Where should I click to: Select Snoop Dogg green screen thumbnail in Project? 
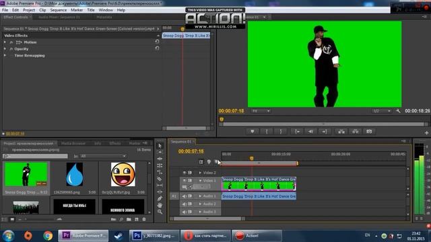[26, 175]
